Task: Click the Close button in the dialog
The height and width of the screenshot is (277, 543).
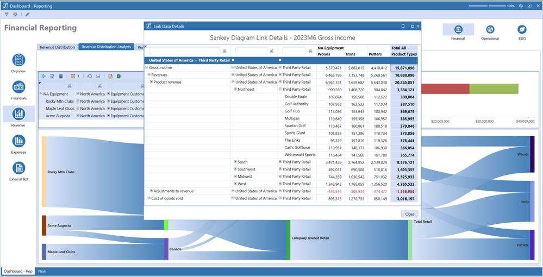Action: point(410,214)
